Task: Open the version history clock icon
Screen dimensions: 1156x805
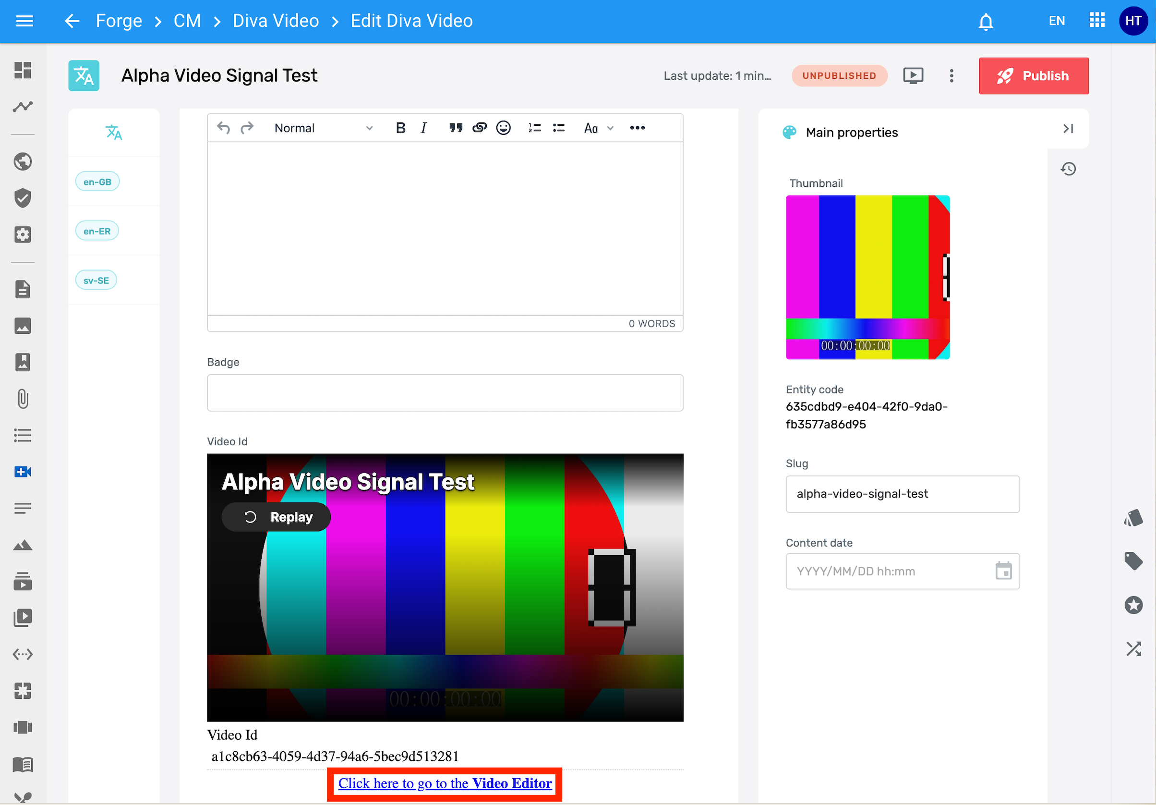Action: point(1068,169)
